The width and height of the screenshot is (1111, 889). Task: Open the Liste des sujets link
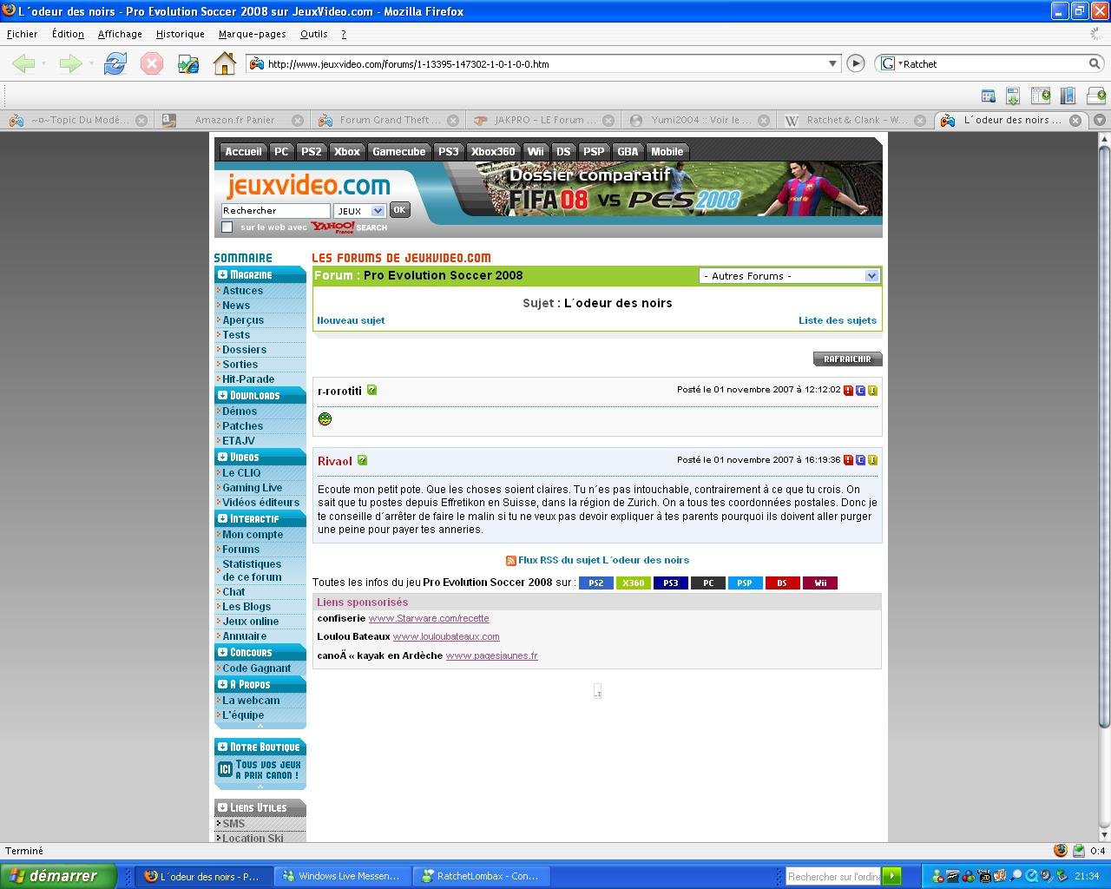tap(838, 320)
